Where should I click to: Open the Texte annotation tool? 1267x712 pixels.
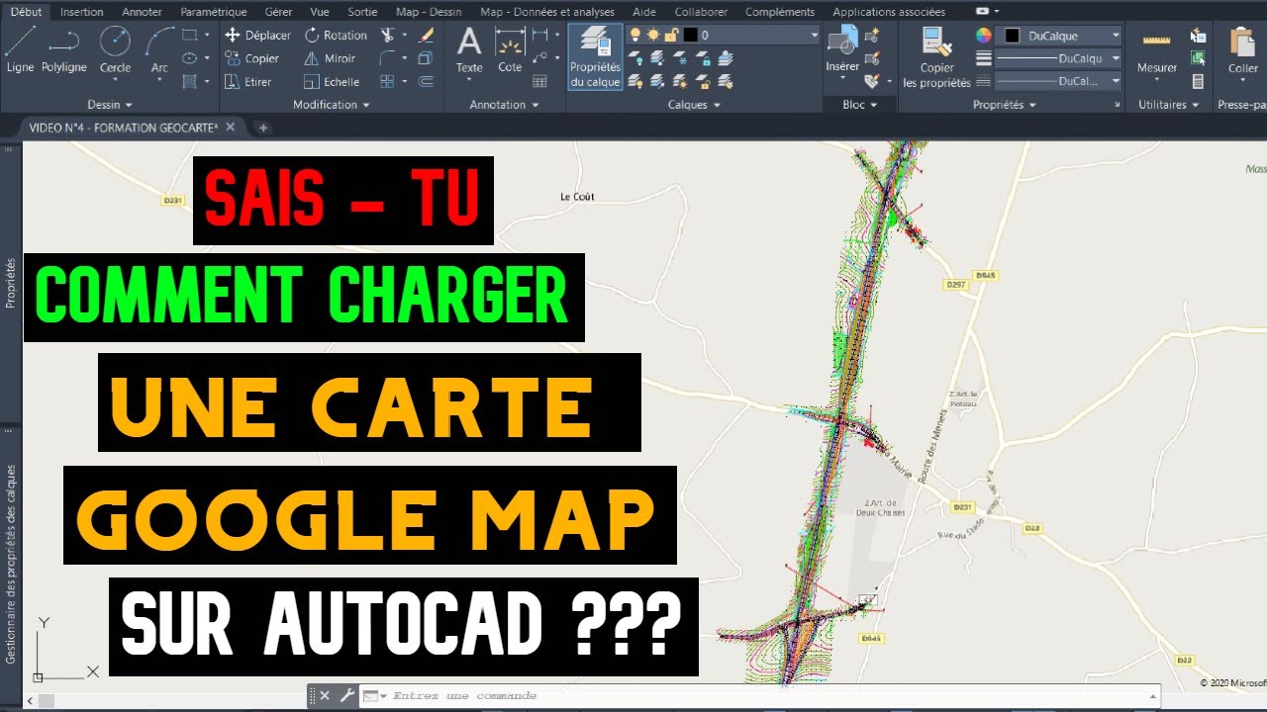[469, 49]
